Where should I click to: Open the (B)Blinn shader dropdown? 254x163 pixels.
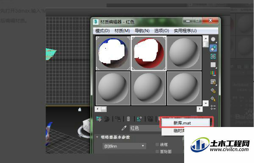124,146
